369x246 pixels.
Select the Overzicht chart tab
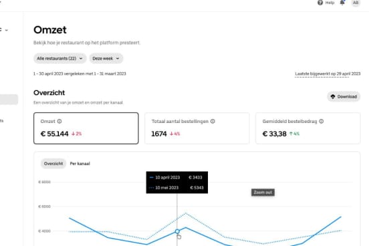tap(53, 164)
